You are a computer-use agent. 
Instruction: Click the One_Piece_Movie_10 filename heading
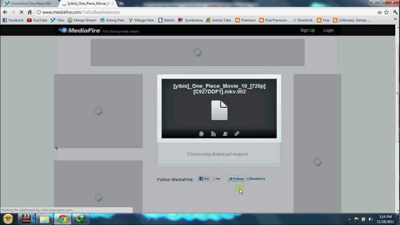pyautogui.click(x=219, y=89)
